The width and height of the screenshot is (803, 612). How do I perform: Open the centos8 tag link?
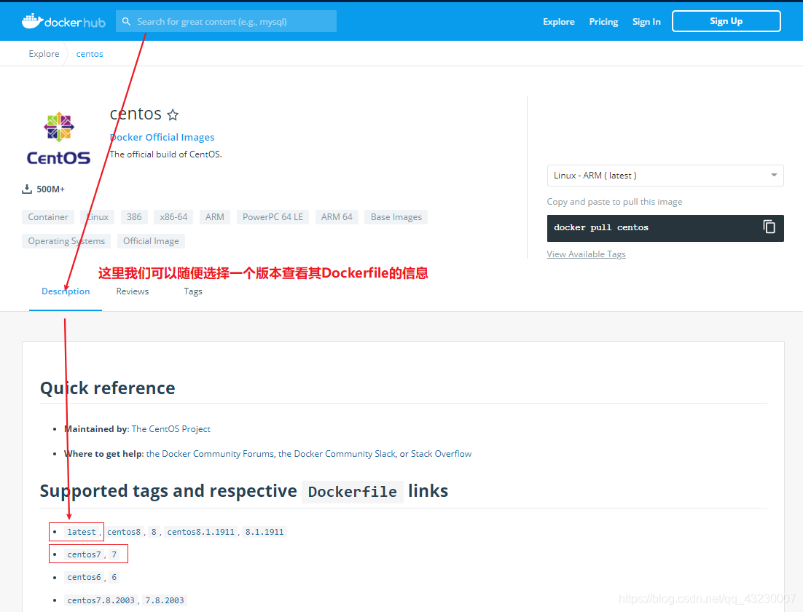[x=124, y=532]
